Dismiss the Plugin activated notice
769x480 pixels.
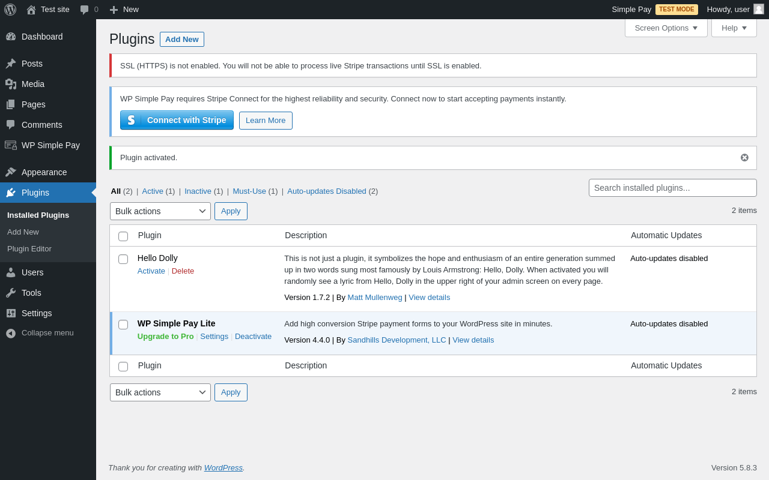point(744,158)
